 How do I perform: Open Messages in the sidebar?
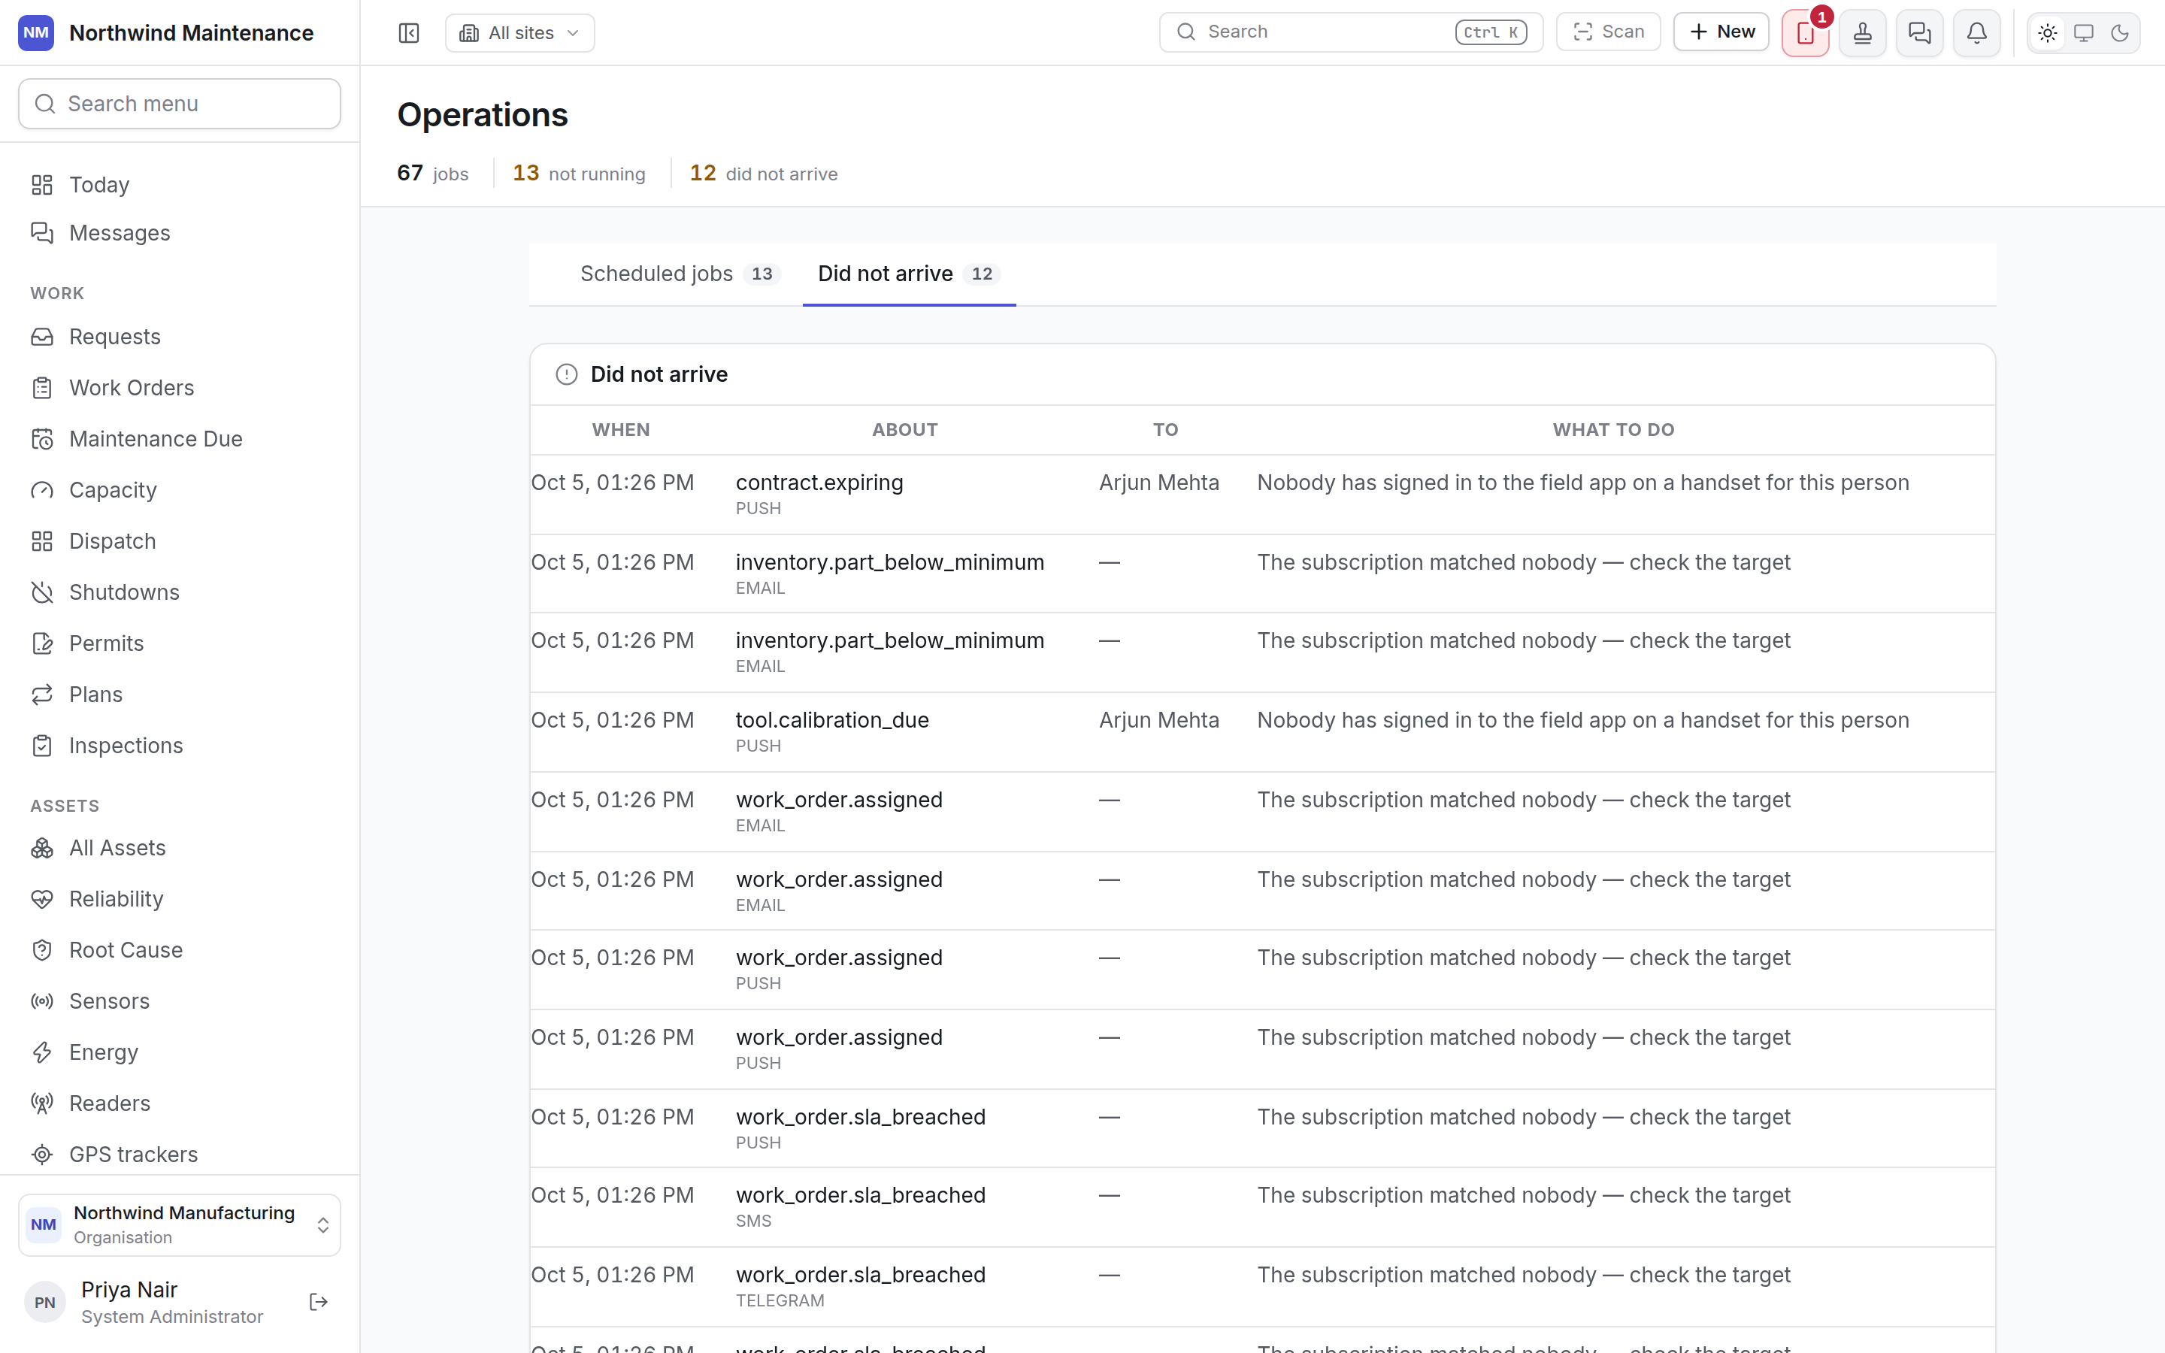[180, 233]
